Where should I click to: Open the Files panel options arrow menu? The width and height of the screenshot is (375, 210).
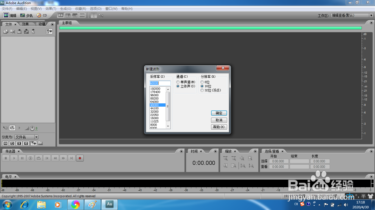pos(52,24)
